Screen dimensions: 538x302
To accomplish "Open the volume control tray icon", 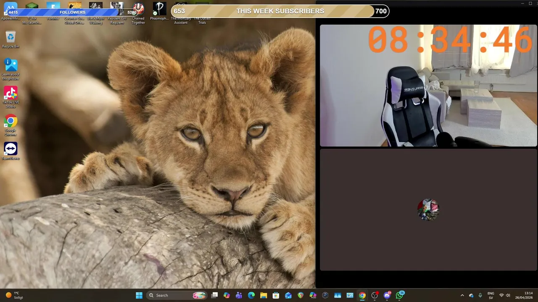I will 508,295.
